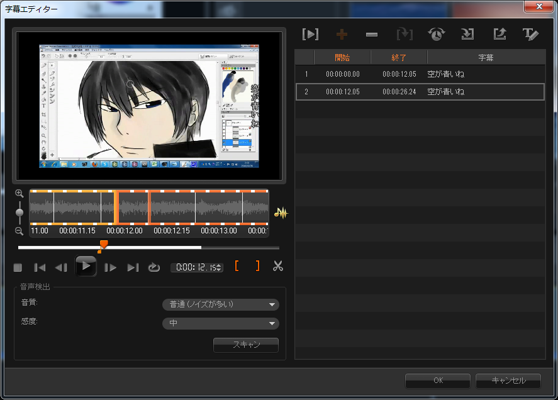558x400 pixels.
Task: Click the scissors split icon
Action: 278,266
